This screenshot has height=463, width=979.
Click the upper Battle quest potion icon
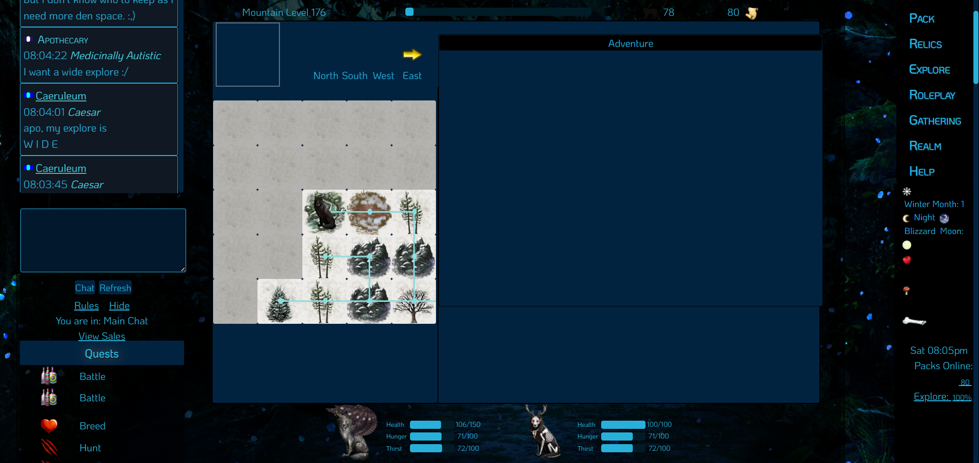49,376
